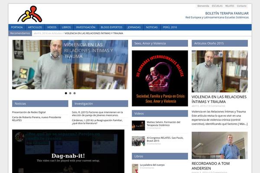Image resolution: width=260 pixels, height=173 pixels.
Task: Click Comentarios under the Violencia sidebar article
Action: [217, 106]
